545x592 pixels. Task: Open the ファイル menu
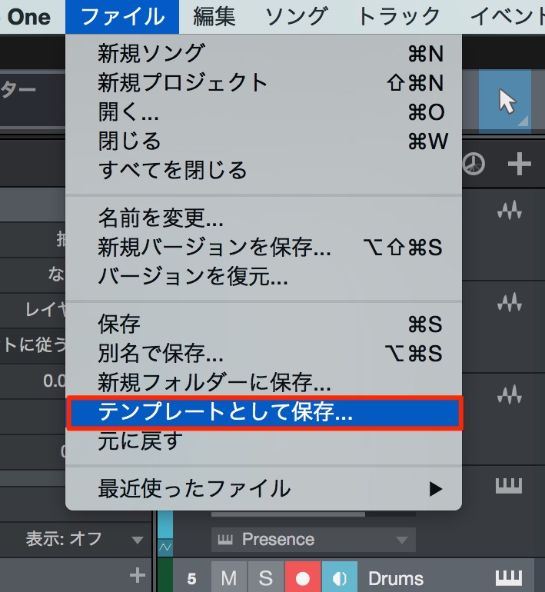[122, 17]
